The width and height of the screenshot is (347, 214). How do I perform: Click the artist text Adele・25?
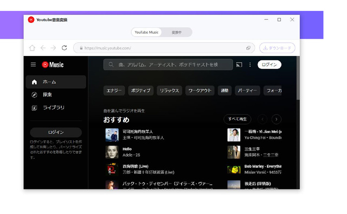click(x=131, y=155)
